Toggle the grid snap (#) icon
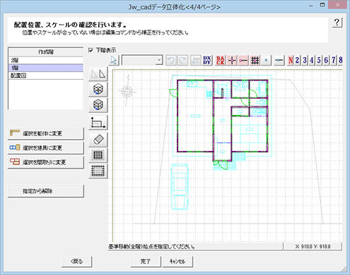This screenshot has height=275, width=350. [x=255, y=61]
